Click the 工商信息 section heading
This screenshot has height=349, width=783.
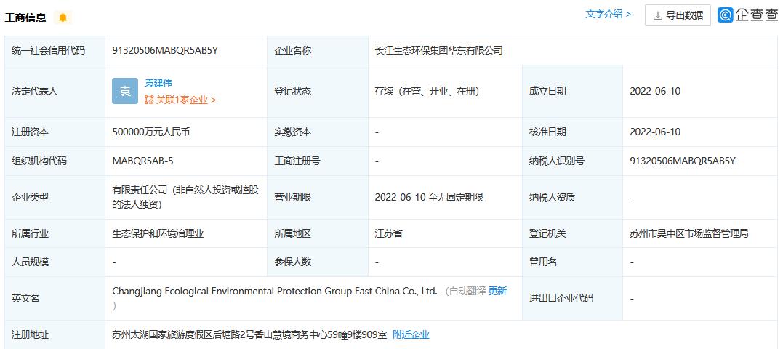[x=25, y=18]
